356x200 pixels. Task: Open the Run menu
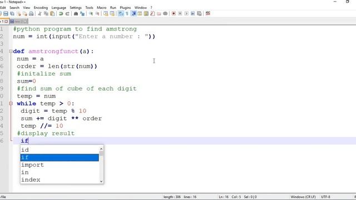click(113, 7)
